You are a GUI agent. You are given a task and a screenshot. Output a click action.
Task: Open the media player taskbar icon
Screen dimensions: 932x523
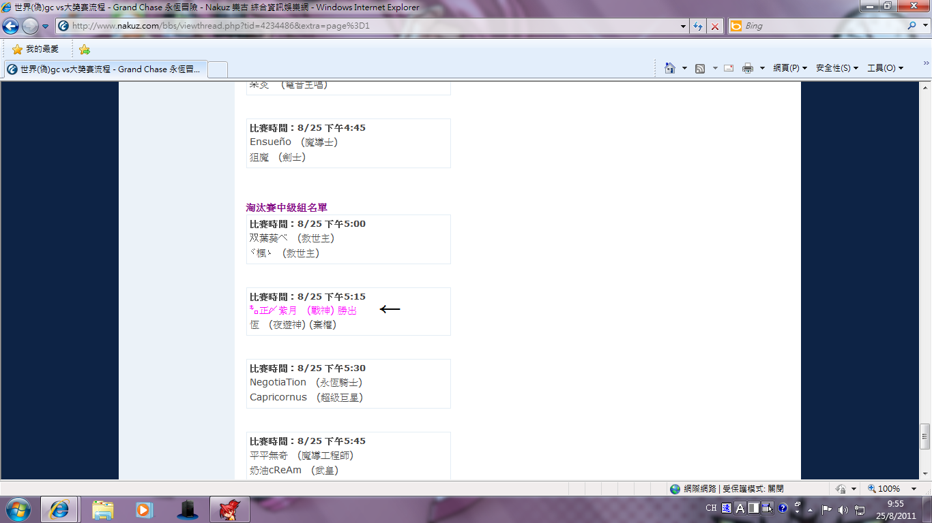point(143,509)
